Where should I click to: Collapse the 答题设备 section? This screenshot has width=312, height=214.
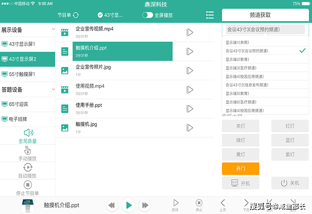(53, 89)
